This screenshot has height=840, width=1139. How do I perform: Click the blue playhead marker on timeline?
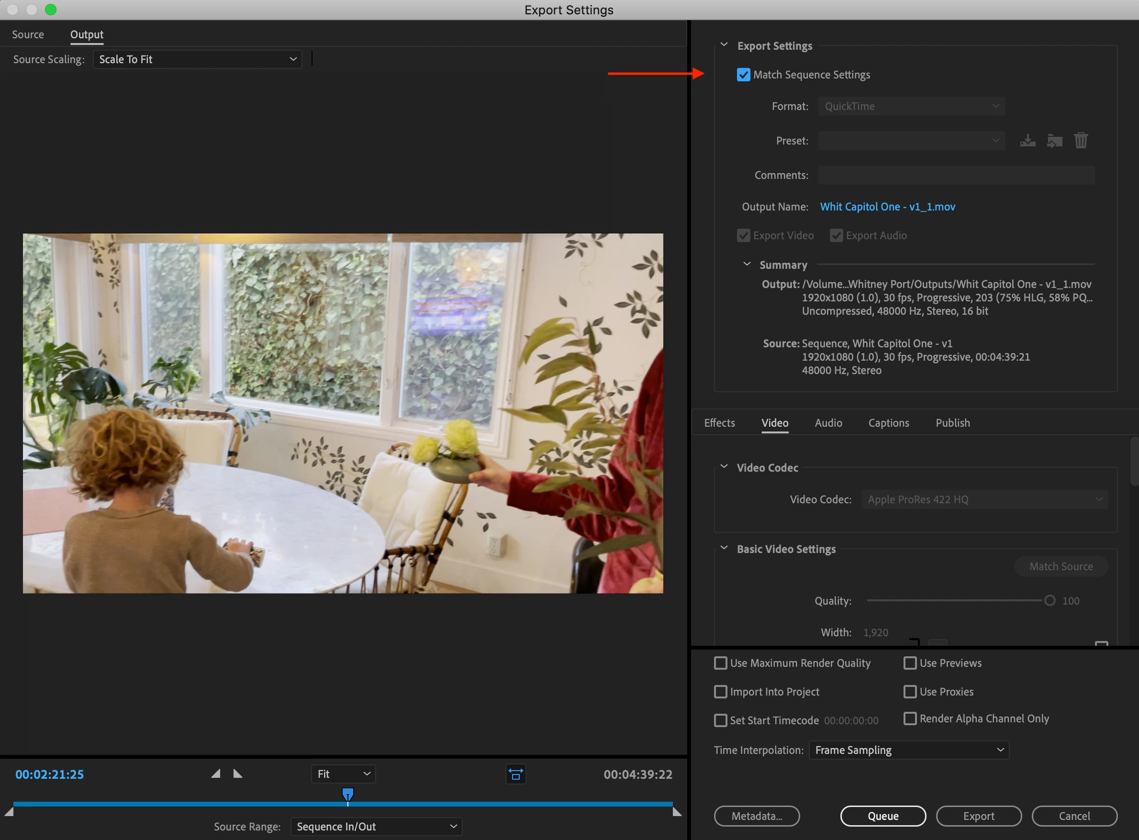click(x=347, y=794)
